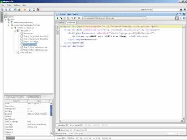This screenshot has width=187, height=140.
Task: Open the Attachments (0) tab
Action: click(76, 125)
